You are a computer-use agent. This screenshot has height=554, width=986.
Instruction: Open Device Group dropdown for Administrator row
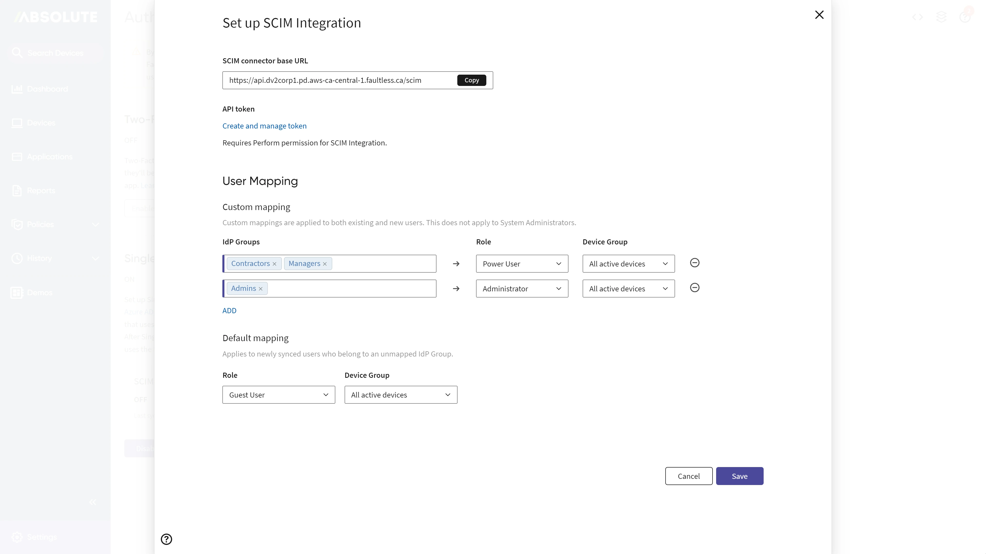(629, 289)
